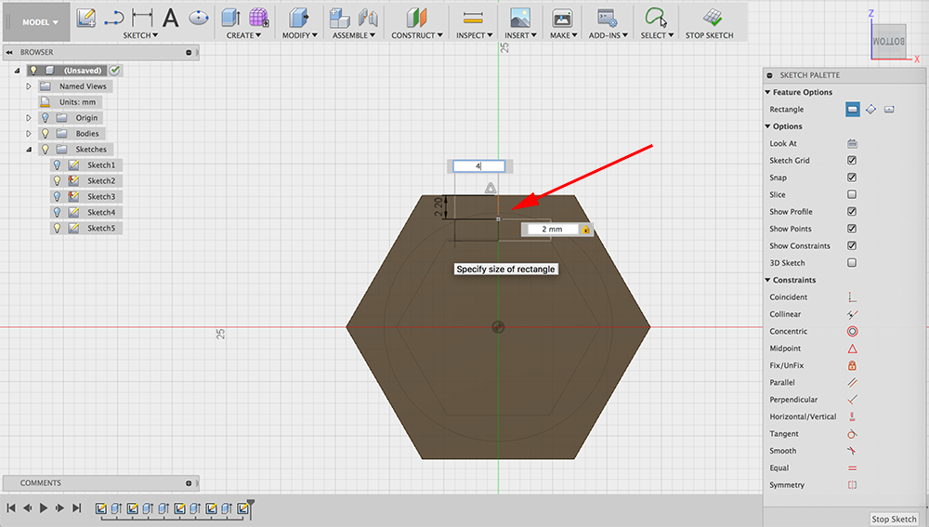Apply the Horizontal/Vertical constraint
Viewport: 929px width, 527px height.
point(852,416)
